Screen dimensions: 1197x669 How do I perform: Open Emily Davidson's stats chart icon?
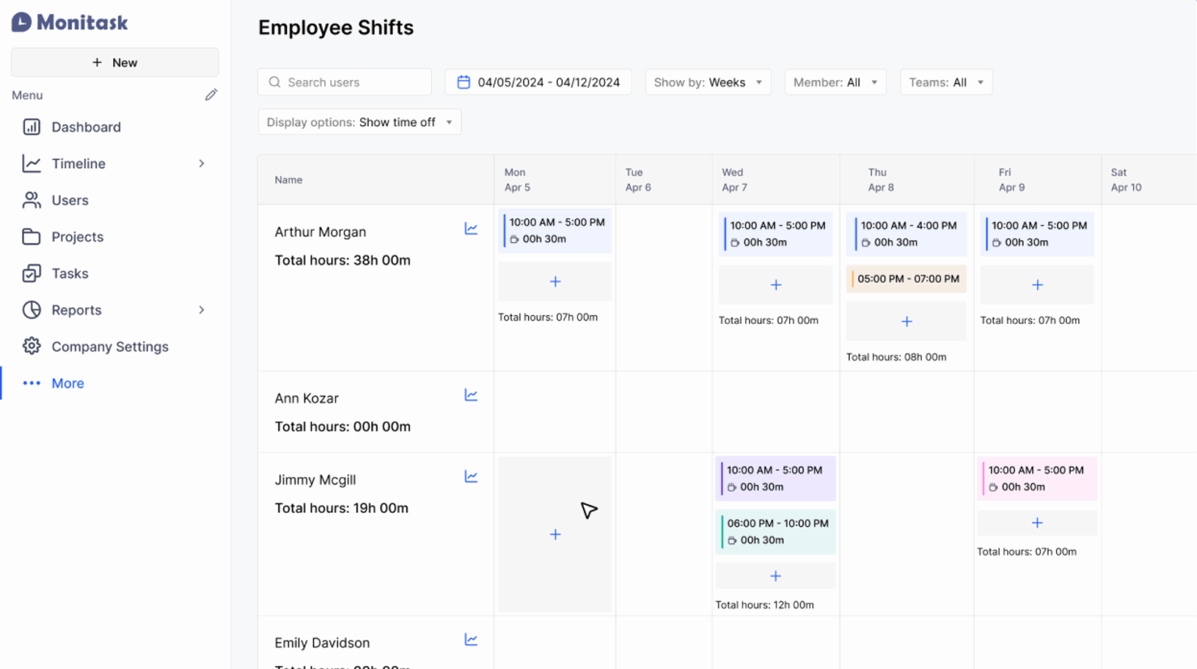point(471,640)
